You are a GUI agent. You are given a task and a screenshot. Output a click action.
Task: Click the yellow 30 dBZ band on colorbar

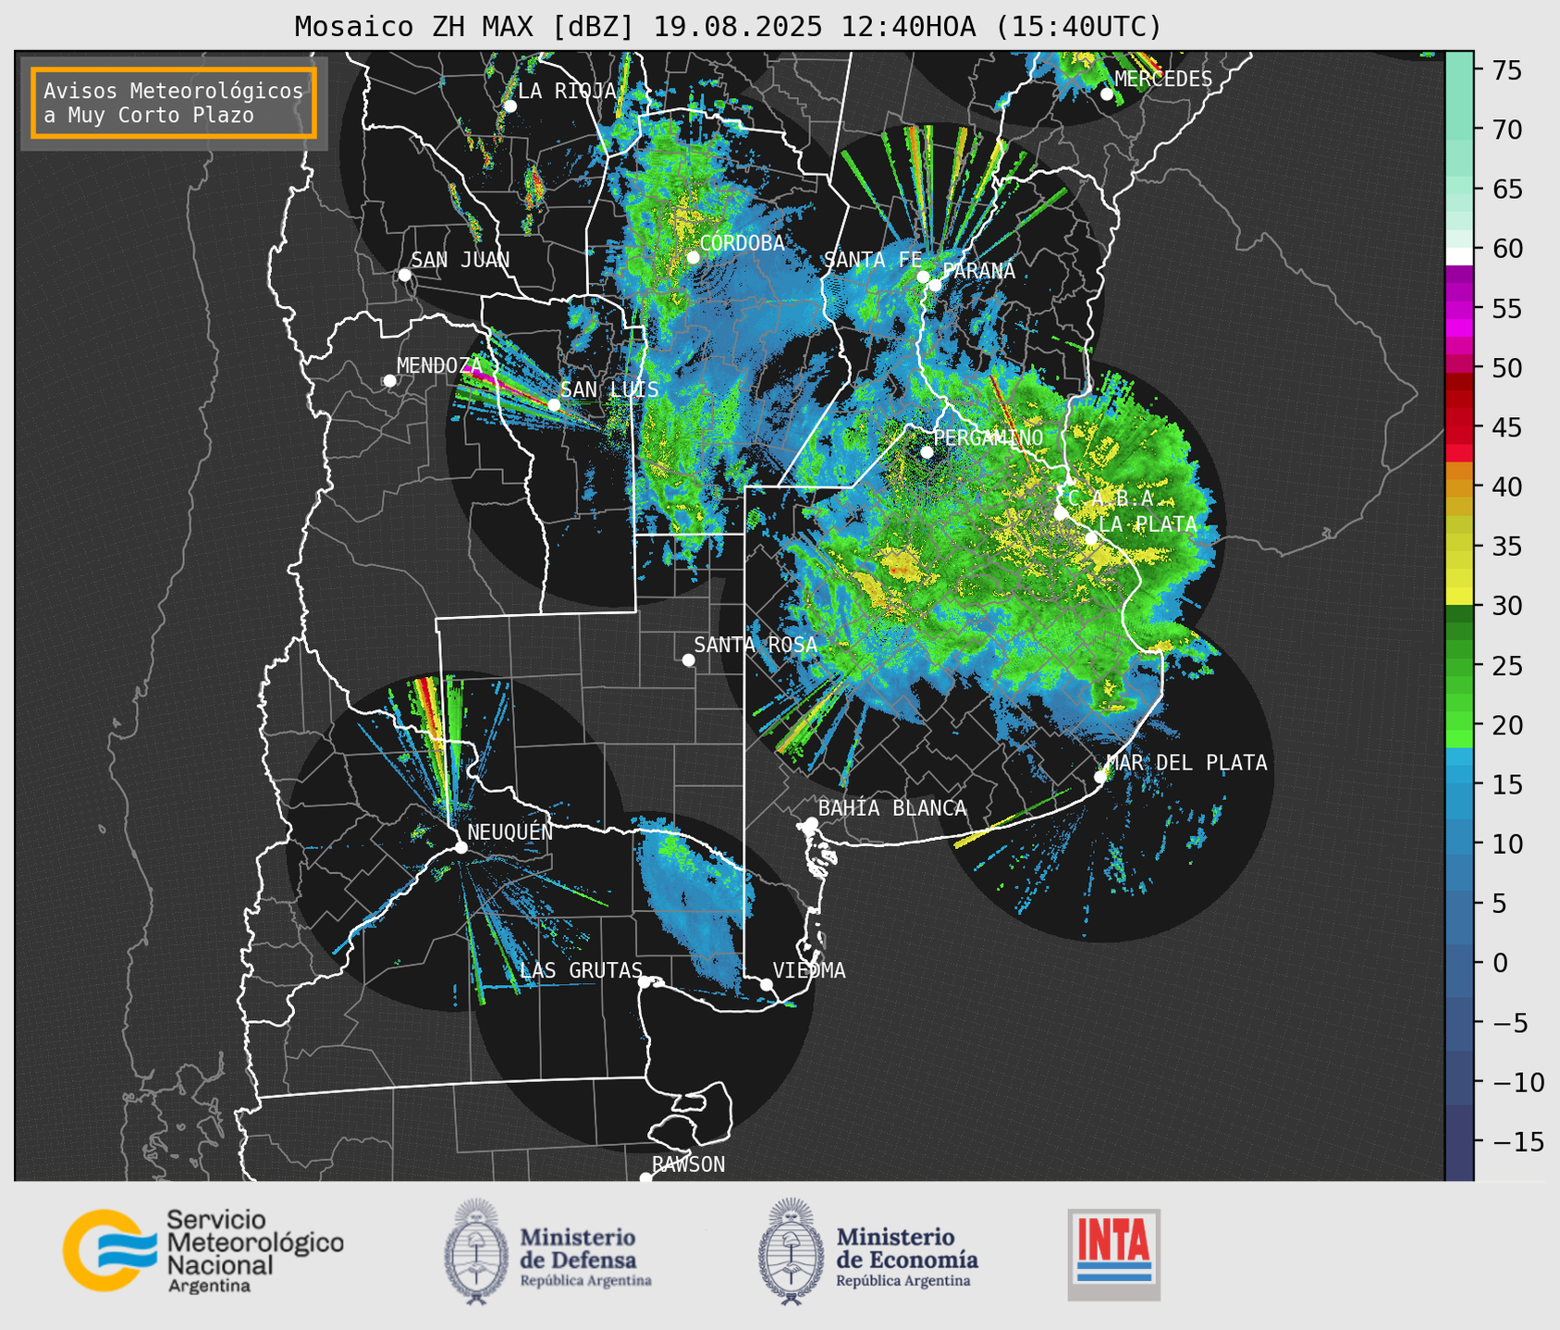[x=1459, y=597]
